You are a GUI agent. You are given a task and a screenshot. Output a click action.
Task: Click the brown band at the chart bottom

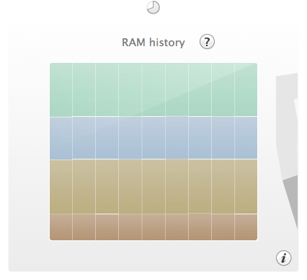153,227
